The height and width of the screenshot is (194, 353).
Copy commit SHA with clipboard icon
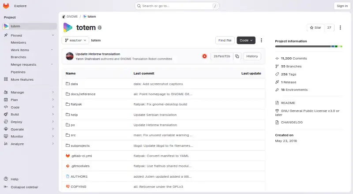237,56
